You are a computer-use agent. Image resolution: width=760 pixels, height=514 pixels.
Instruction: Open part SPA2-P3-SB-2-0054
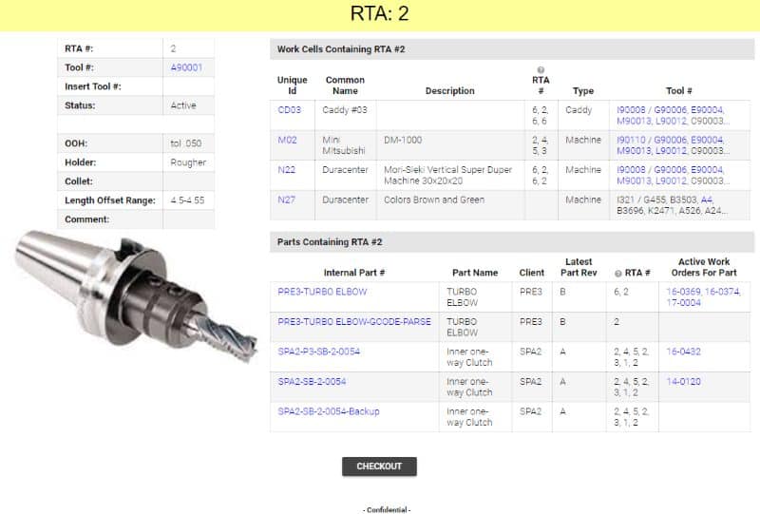pyautogui.click(x=319, y=352)
